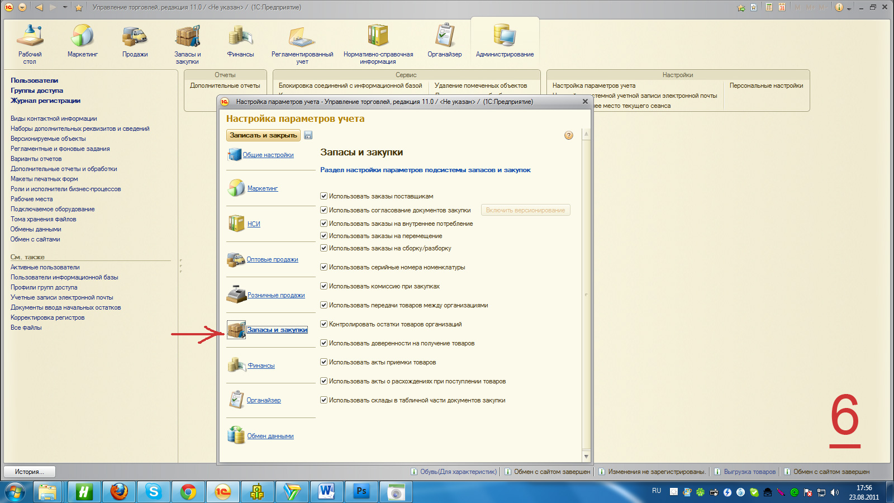Image resolution: width=894 pixels, height=503 pixels.
Task: Open the Продажи section
Action: pyautogui.click(x=135, y=41)
